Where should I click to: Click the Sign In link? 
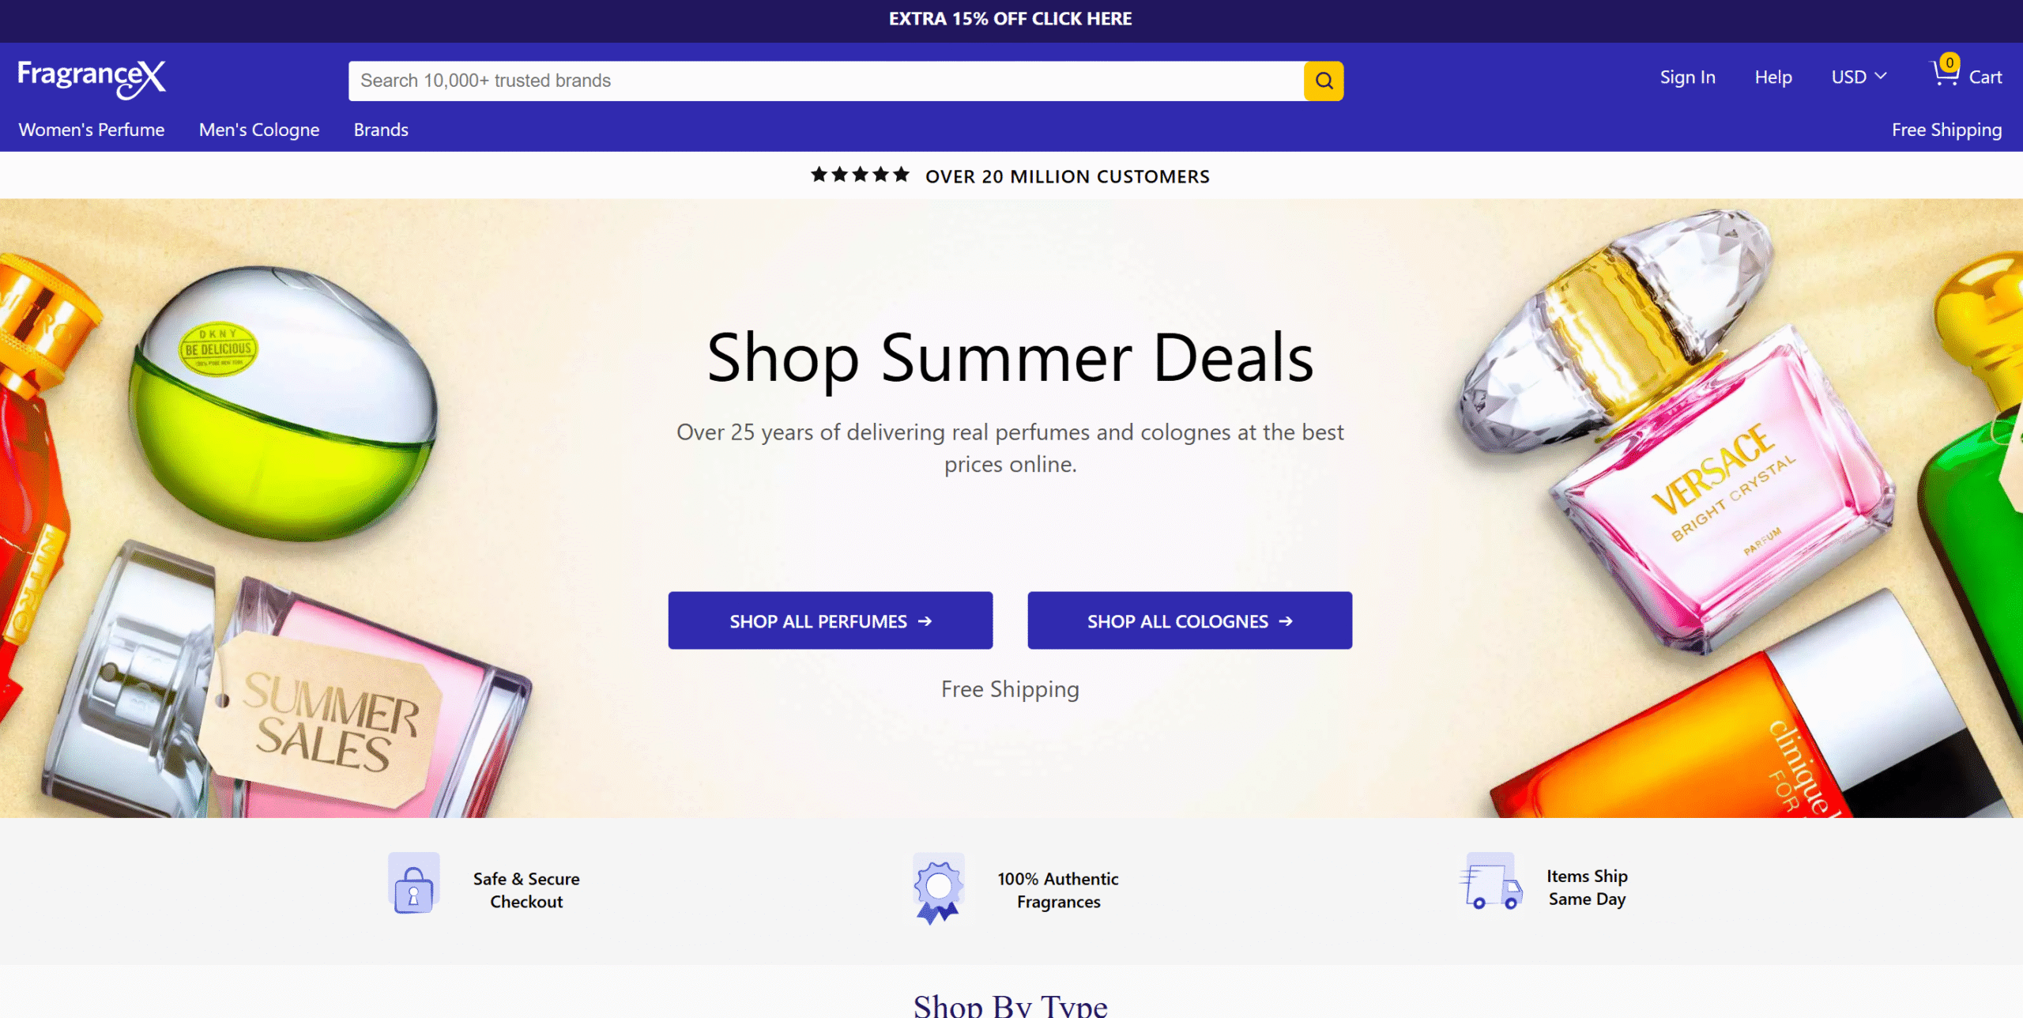[x=1687, y=77]
